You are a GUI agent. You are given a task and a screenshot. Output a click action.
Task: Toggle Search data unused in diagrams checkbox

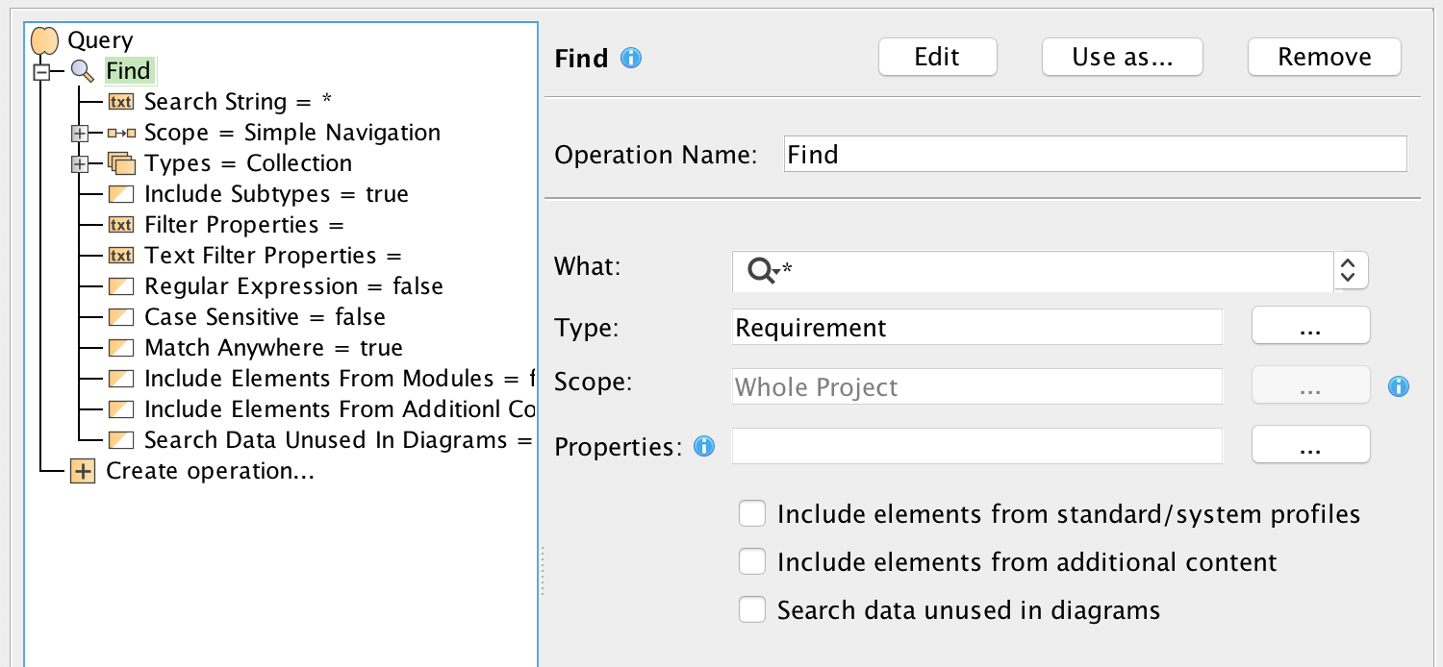click(x=752, y=610)
